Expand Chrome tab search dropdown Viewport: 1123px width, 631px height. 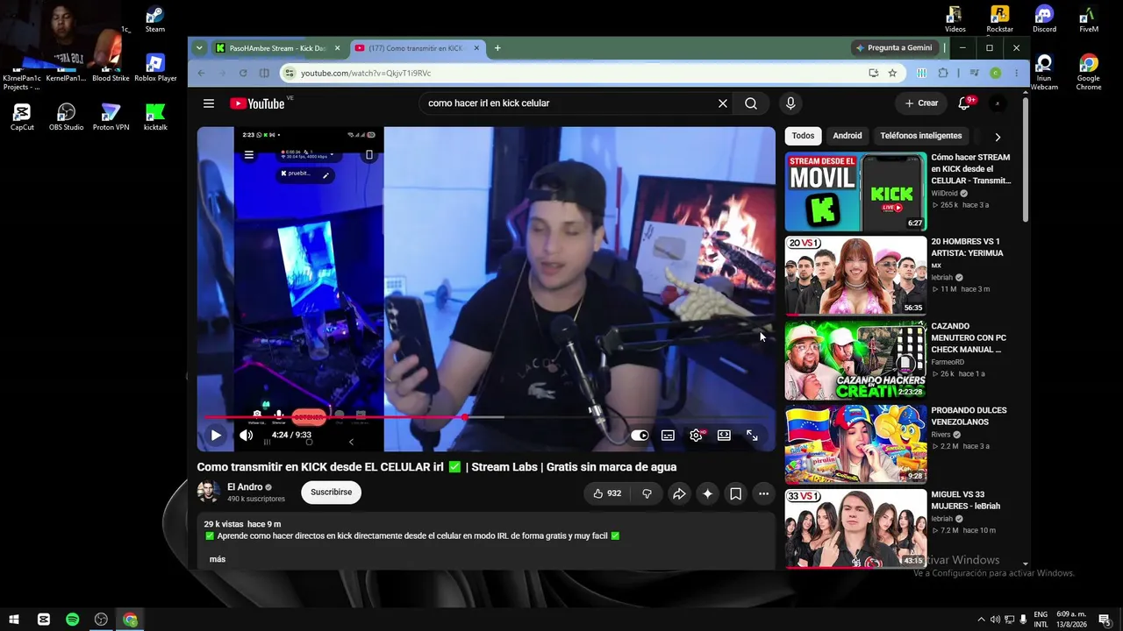(199, 48)
